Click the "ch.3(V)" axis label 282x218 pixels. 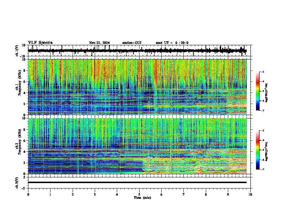click(17, 183)
